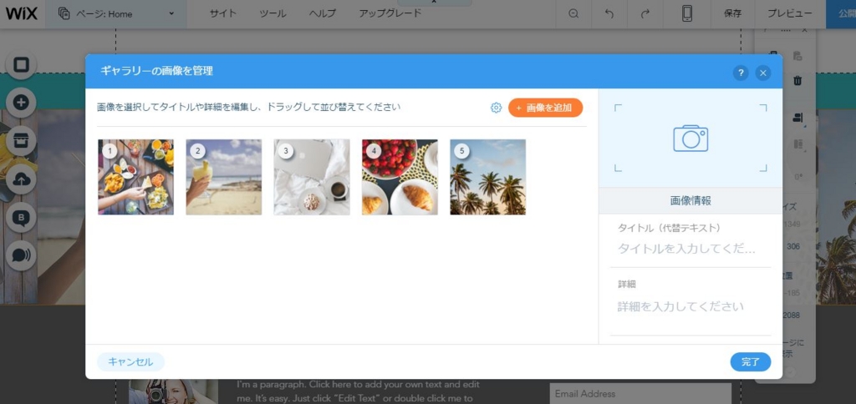Click the camera placeholder icon in the preview
Screen dimensions: 856x404
pos(690,138)
